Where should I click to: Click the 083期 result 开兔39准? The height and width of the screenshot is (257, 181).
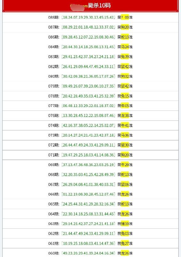125,57
